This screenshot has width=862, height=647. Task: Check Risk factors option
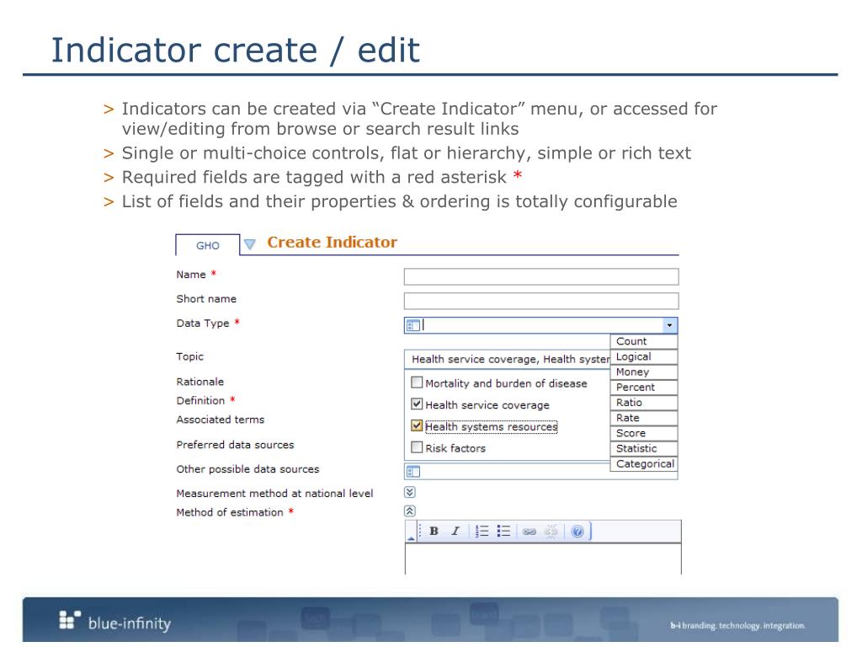(417, 447)
